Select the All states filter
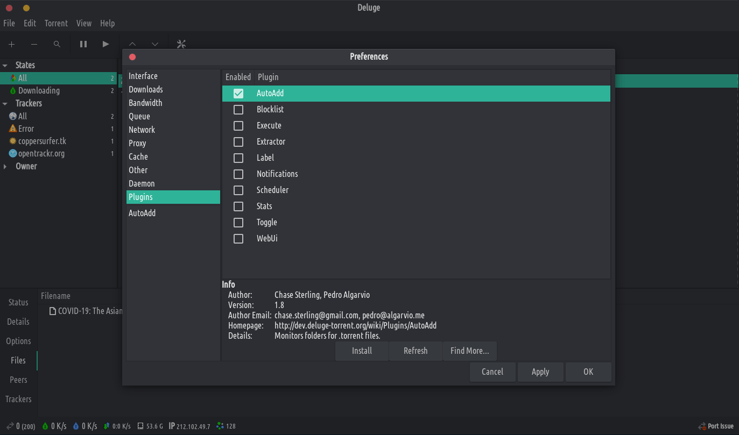Screen dimensions: 739x435 tap(58, 78)
